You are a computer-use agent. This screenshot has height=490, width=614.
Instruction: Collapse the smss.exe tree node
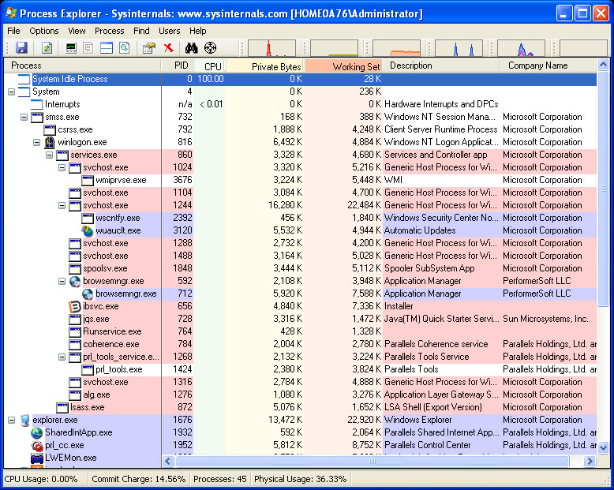tap(24, 117)
